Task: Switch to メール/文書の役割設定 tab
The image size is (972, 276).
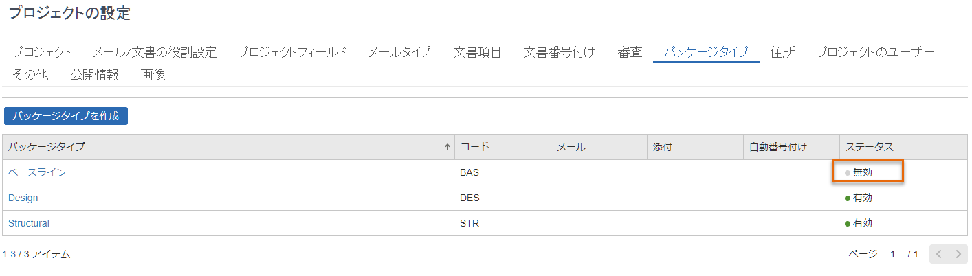Action: tap(154, 52)
